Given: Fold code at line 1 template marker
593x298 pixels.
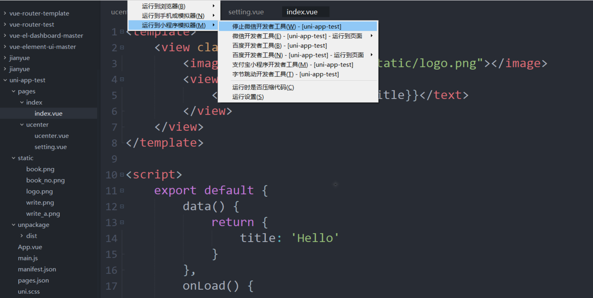Looking at the screenshot, I should pos(122,32).
